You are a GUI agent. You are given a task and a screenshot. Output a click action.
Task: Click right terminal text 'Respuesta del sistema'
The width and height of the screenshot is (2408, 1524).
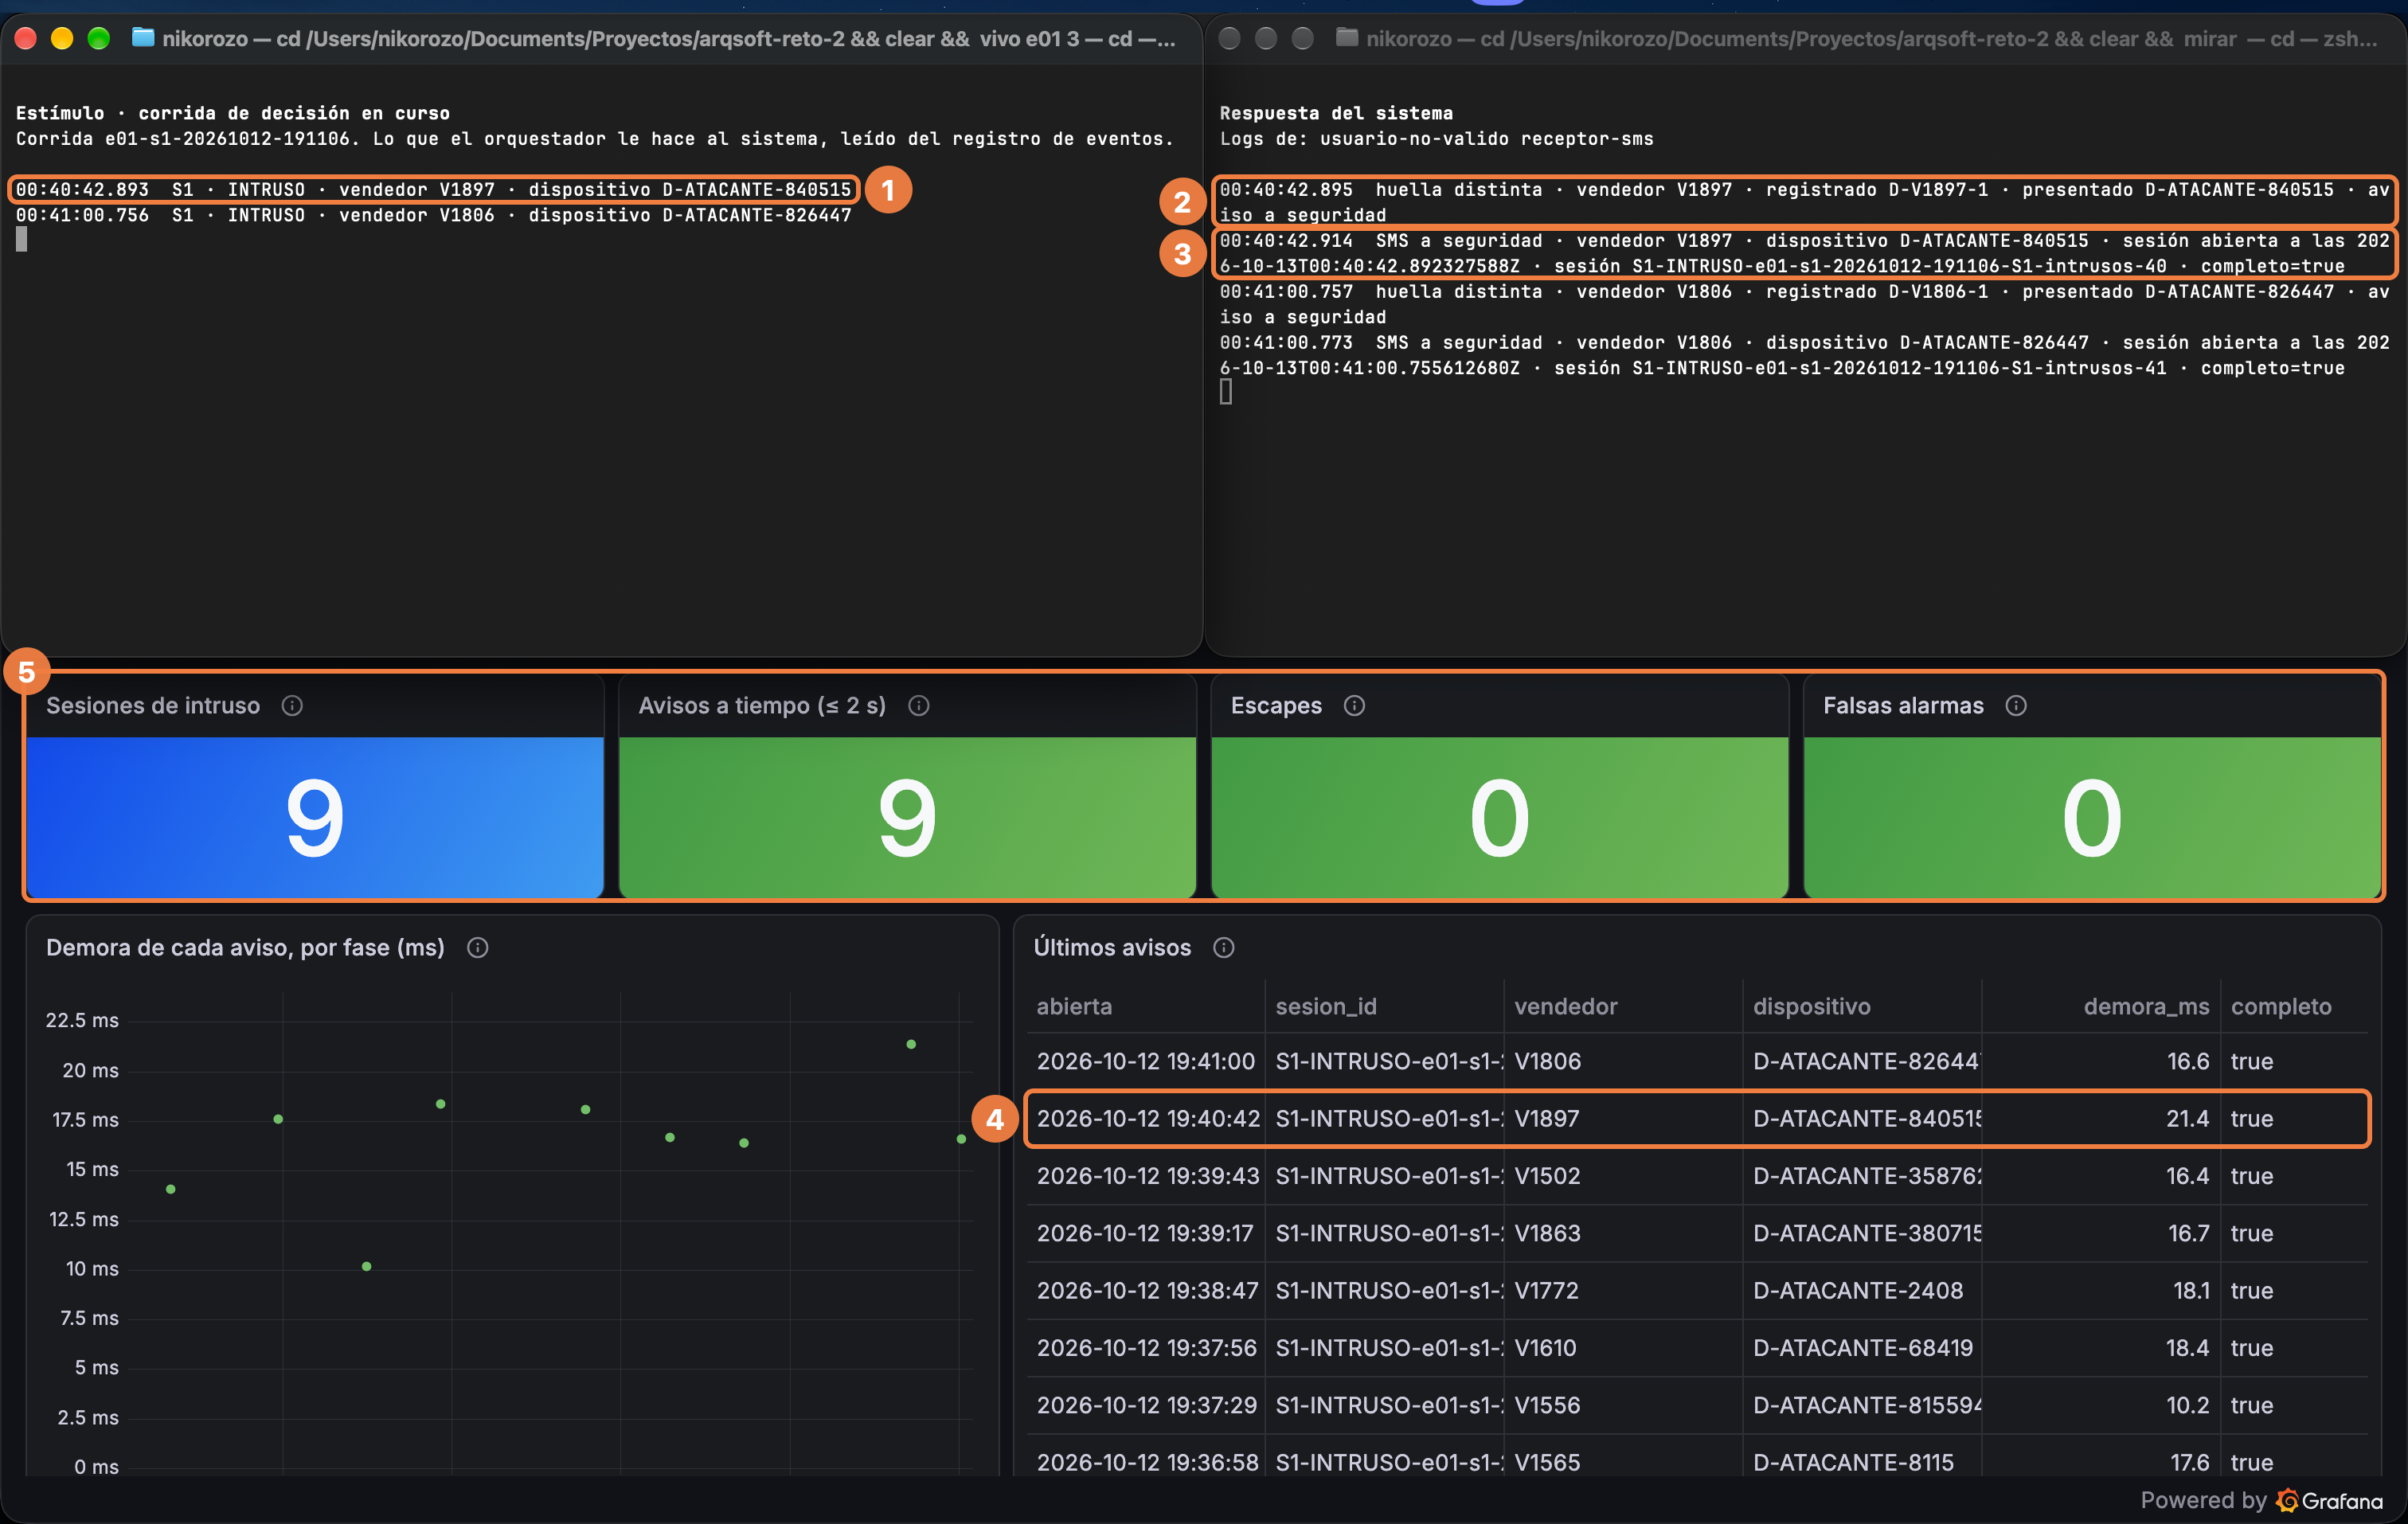point(1336,113)
